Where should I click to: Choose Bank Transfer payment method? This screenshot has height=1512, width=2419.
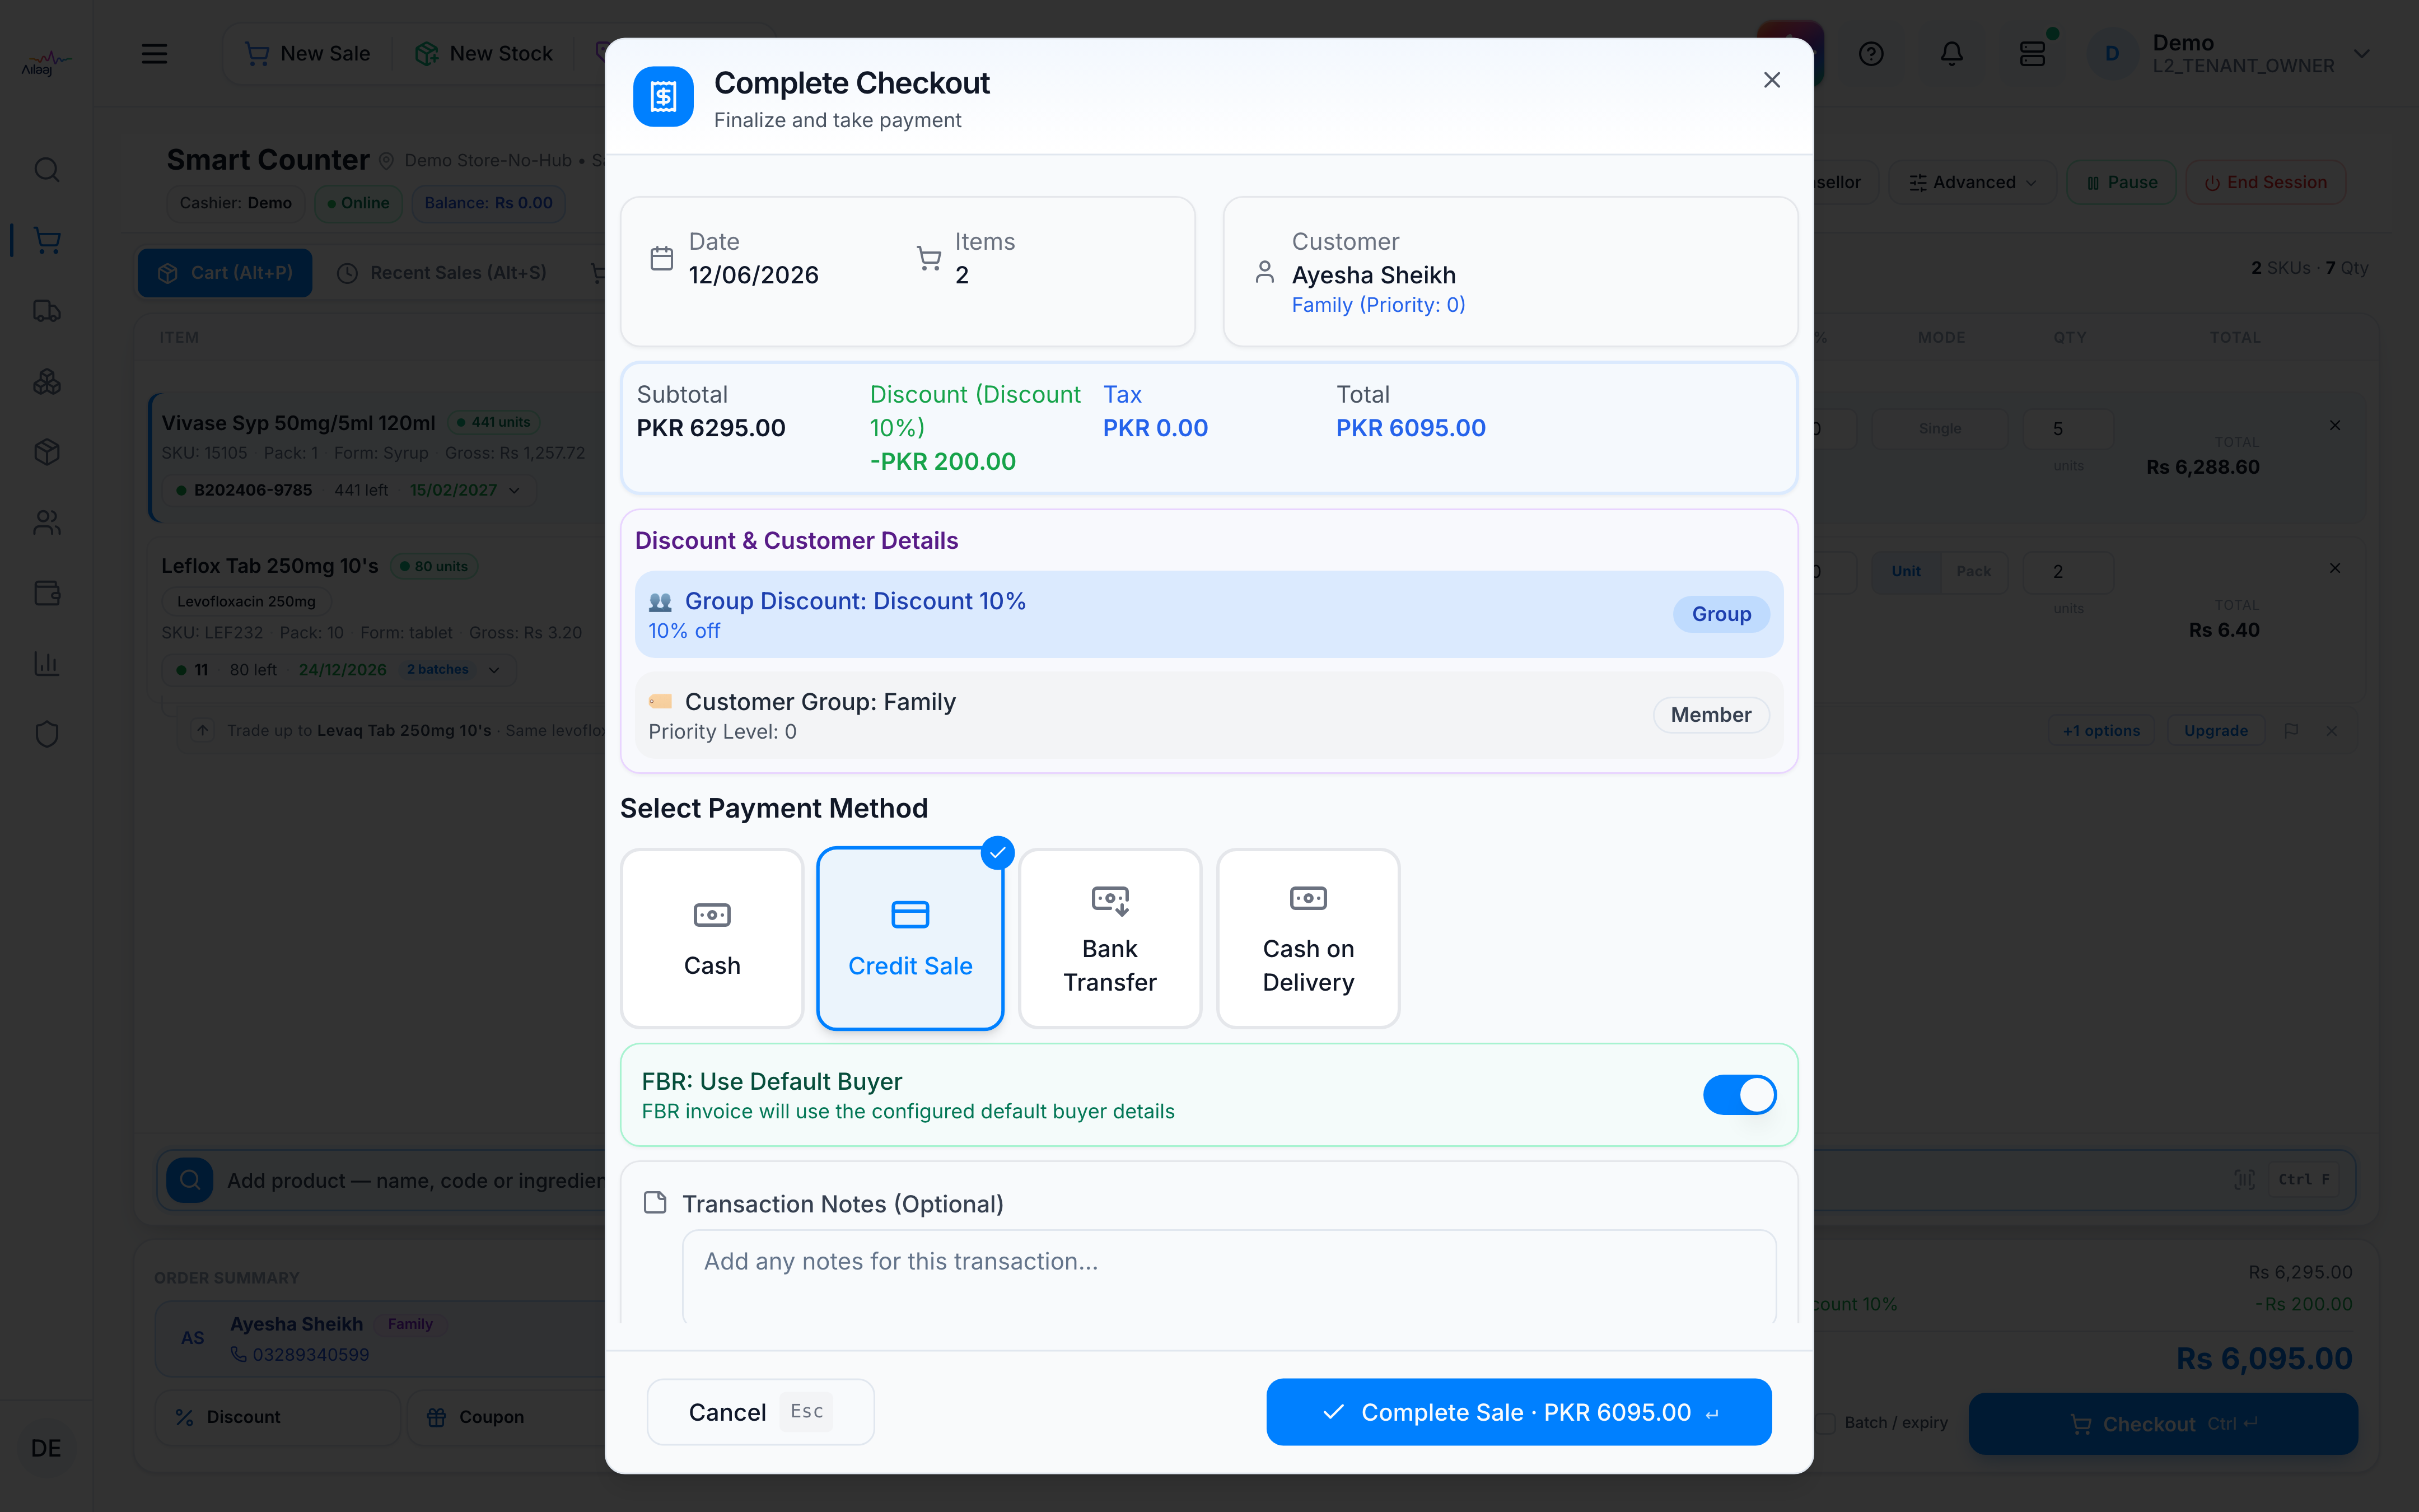click(x=1109, y=938)
